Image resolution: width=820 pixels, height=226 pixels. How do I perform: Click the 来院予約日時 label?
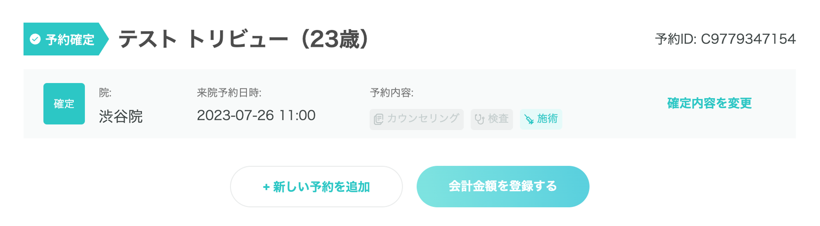[x=229, y=93]
